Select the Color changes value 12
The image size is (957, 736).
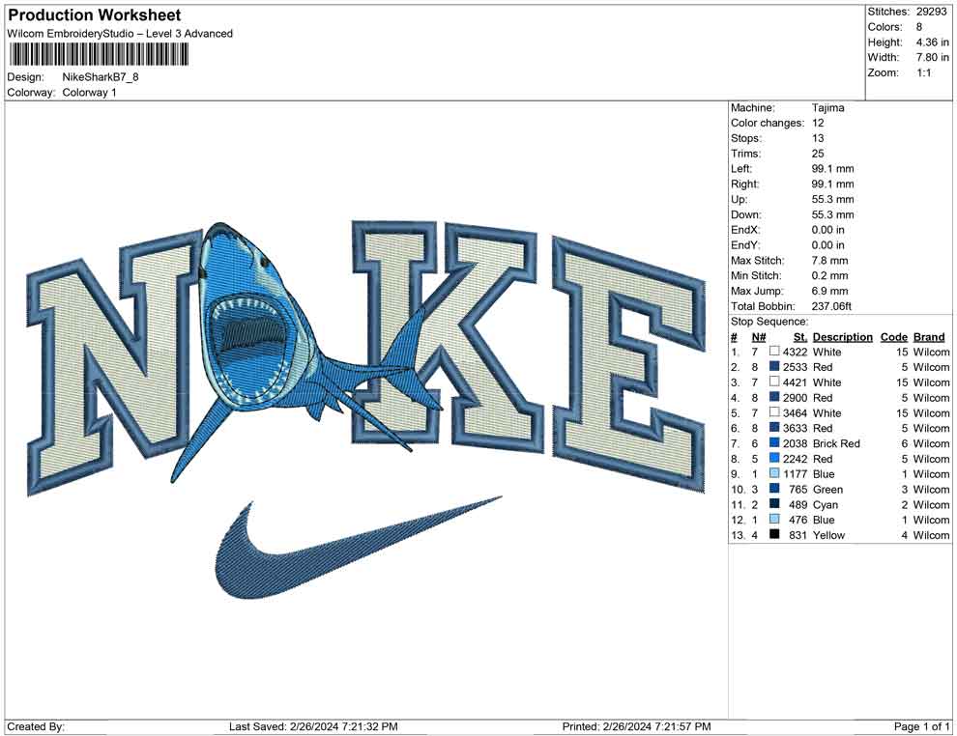point(818,124)
